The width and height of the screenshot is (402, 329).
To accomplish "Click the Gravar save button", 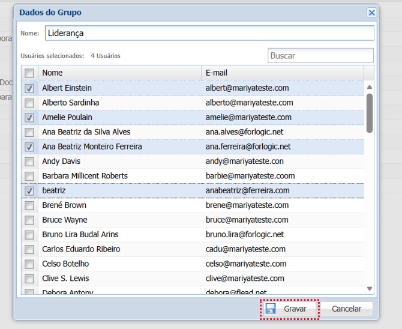I will point(289,309).
